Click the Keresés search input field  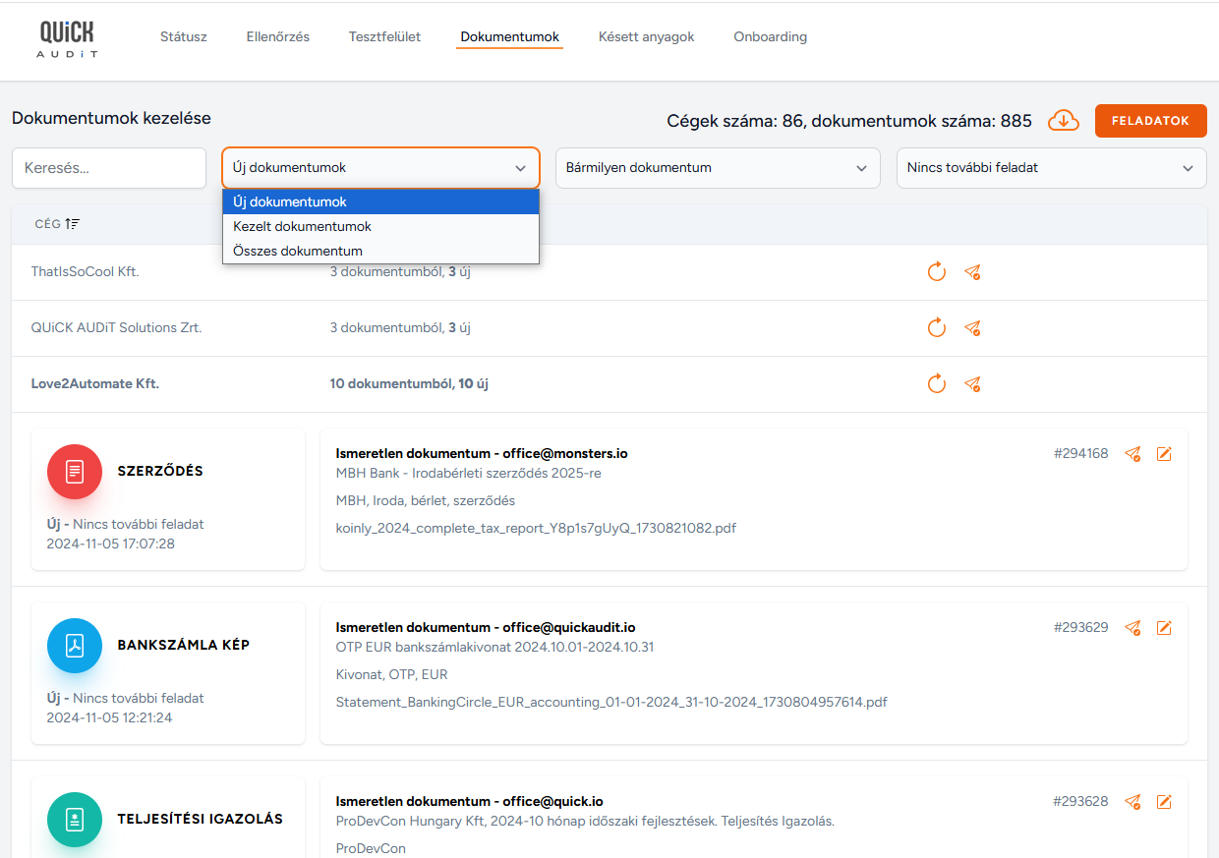coord(109,168)
